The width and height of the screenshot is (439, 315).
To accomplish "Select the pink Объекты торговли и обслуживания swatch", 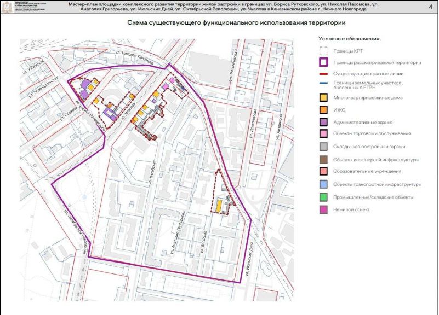I will coord(323,133).
